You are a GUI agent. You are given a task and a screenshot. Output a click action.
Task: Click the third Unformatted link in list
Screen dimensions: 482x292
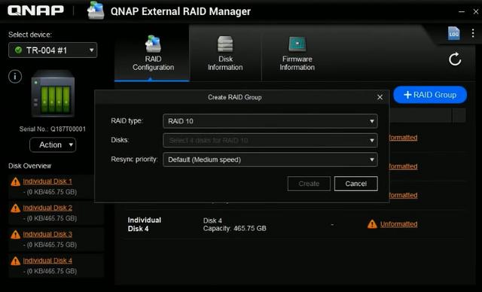pos(404,195)
